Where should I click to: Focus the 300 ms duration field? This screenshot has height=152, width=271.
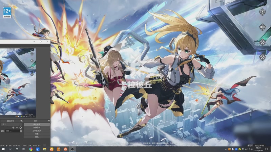pos(12,131)
